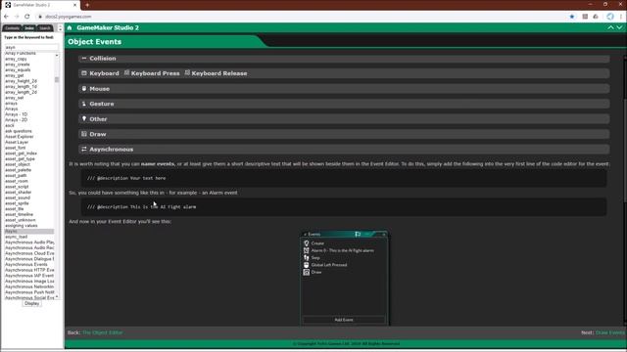Image resolution: width=627 pixels, height=352 pixels.
Task: Click the Draw event icon
Action: coord(84,134)
